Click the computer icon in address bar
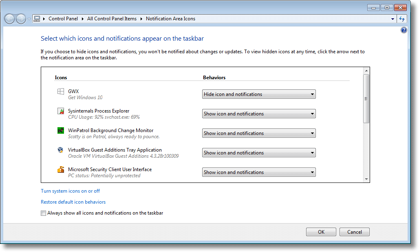Screen dimensions: 419x252 (37, 19)
